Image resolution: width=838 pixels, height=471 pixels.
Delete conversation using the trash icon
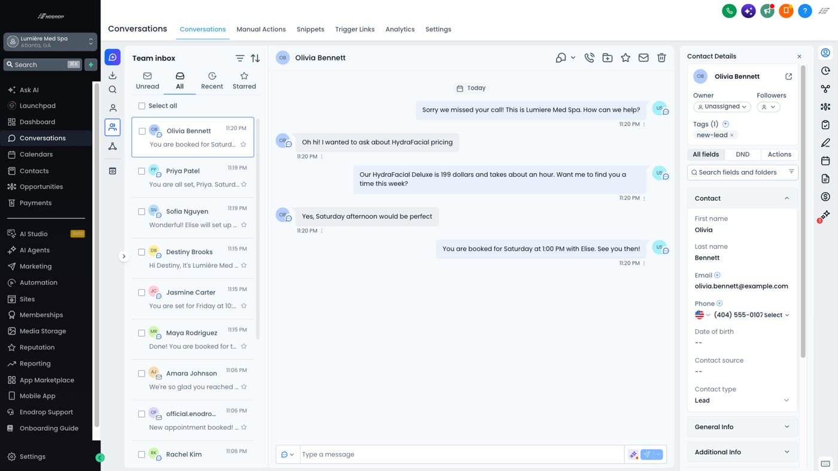click(661, 58)
